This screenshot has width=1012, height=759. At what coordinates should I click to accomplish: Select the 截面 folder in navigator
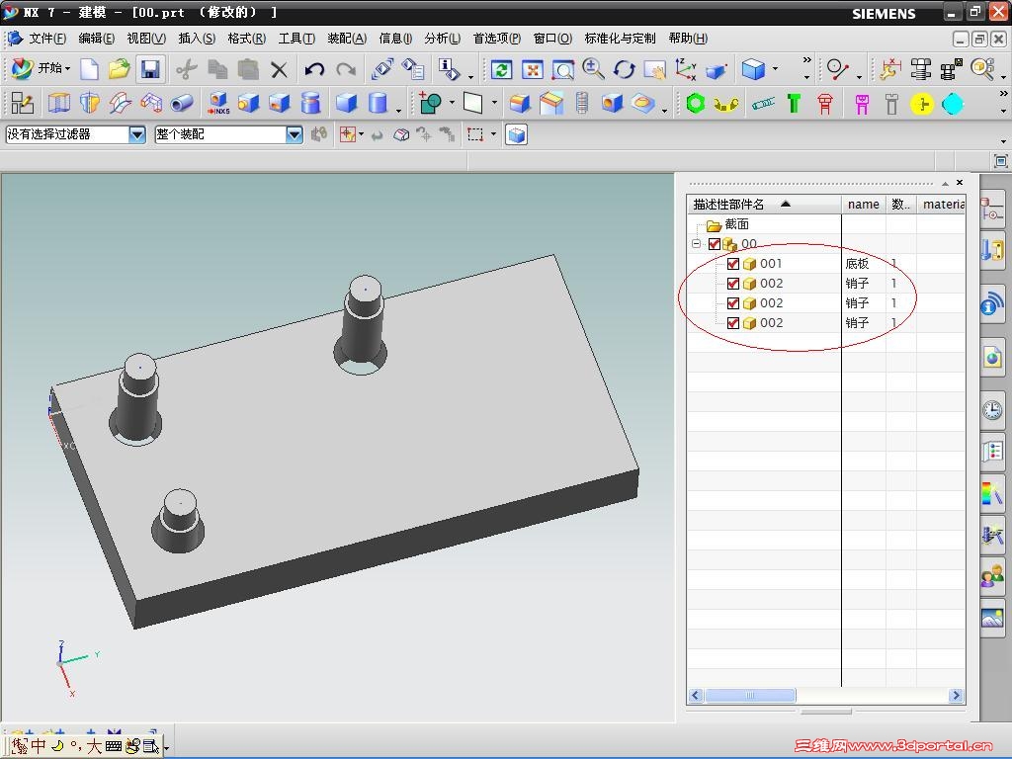(x=727, y=224)
